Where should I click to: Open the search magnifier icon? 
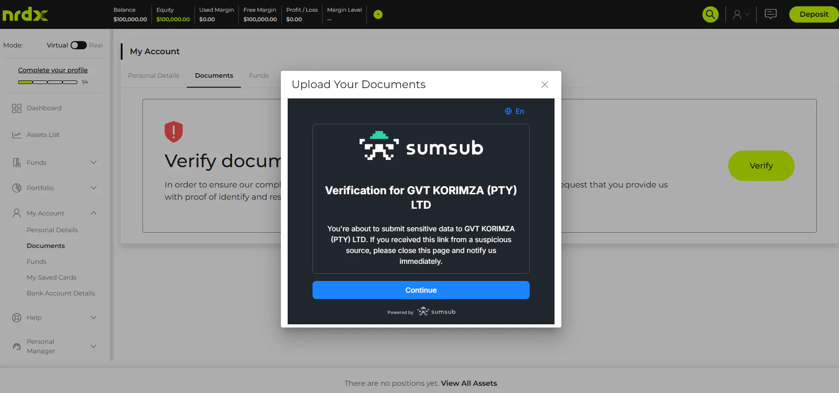(711, 14)
